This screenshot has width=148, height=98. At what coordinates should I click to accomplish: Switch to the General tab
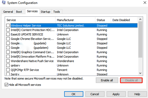pyautogui.click(x=8, y=12)
